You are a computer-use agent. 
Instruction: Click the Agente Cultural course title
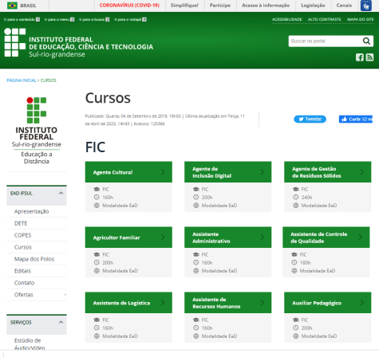[113, 172]
